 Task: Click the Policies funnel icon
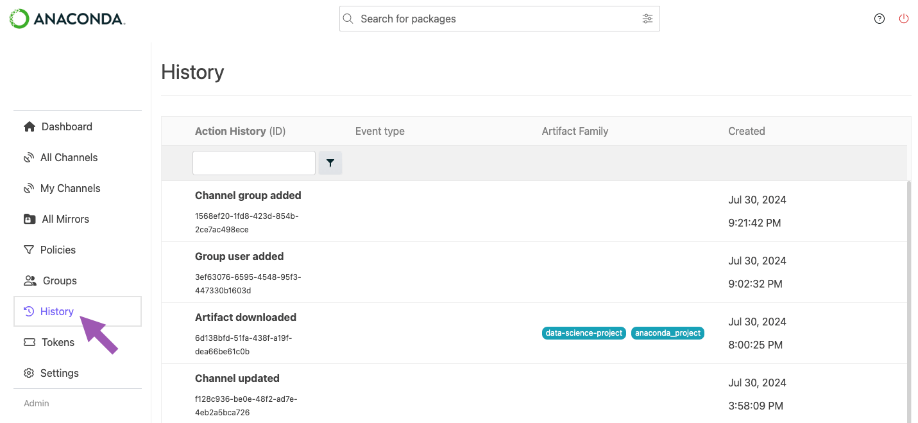tap(29, 250)
